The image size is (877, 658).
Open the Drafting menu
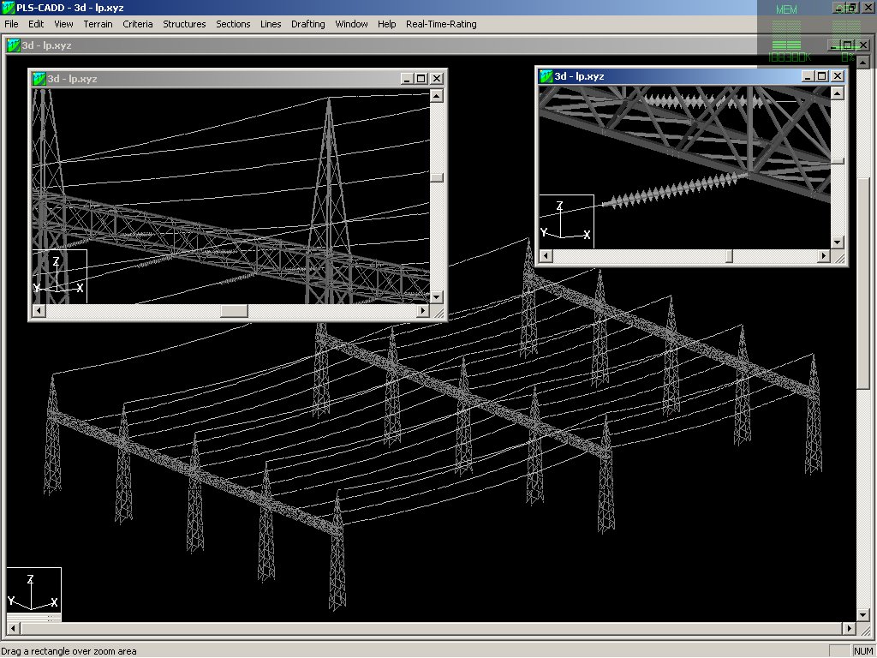[x=307, y=24]
